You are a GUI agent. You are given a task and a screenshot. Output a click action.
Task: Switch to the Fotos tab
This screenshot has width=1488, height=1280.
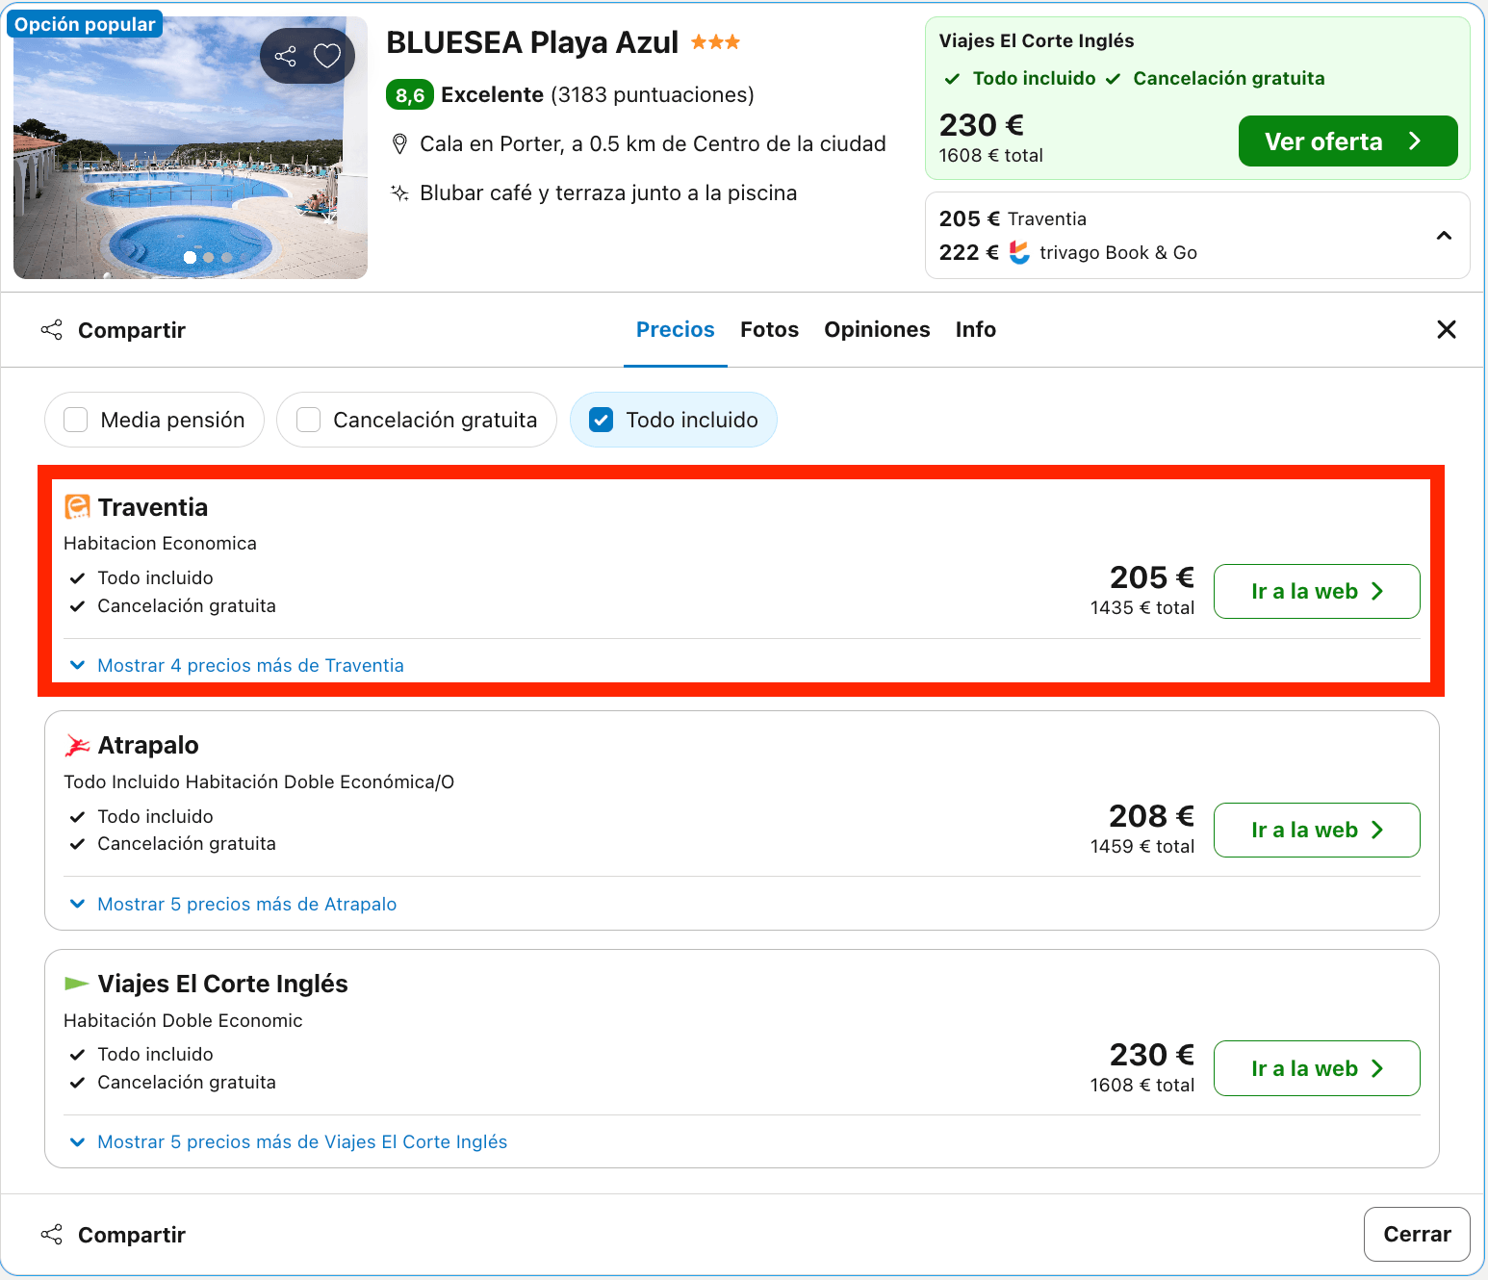point(769,329)
